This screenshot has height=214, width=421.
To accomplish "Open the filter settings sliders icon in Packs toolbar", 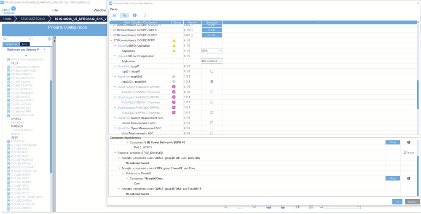I will click(x=114, y=15).
